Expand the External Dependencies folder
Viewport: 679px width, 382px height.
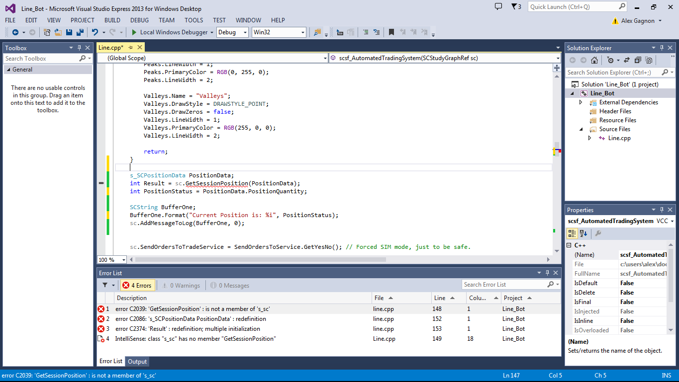(581, 102)
